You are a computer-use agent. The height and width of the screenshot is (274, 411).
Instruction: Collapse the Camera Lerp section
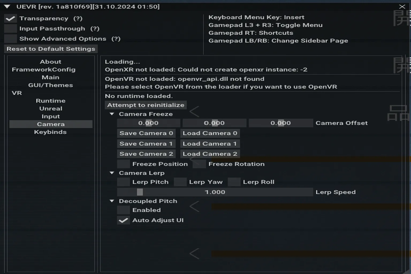pyautogui.click(x=112, y=173)
